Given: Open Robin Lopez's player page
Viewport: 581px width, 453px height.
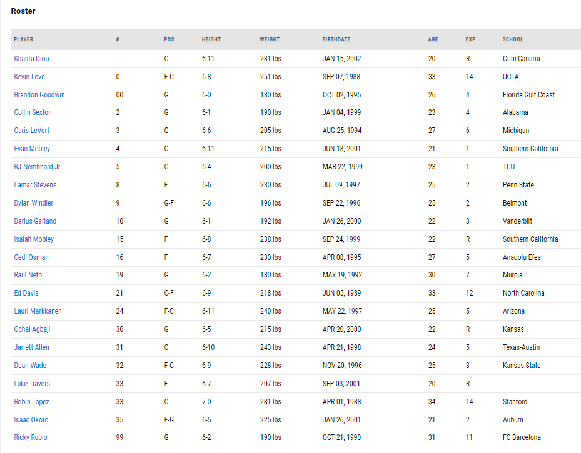Looking at the screenshot, I should click(31, 402).
